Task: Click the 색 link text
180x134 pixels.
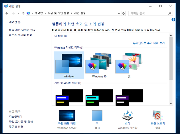Action: pyautogui.click(x=97, y=124)
